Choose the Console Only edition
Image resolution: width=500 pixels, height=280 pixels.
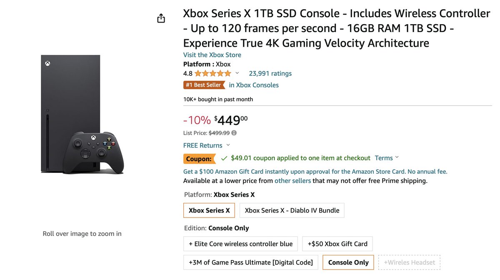pos(348,262)
